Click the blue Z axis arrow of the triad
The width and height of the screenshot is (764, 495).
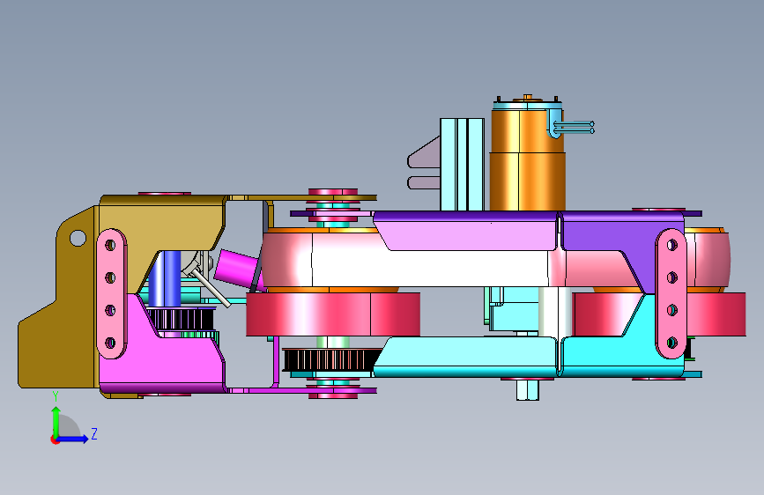[73, 439]
